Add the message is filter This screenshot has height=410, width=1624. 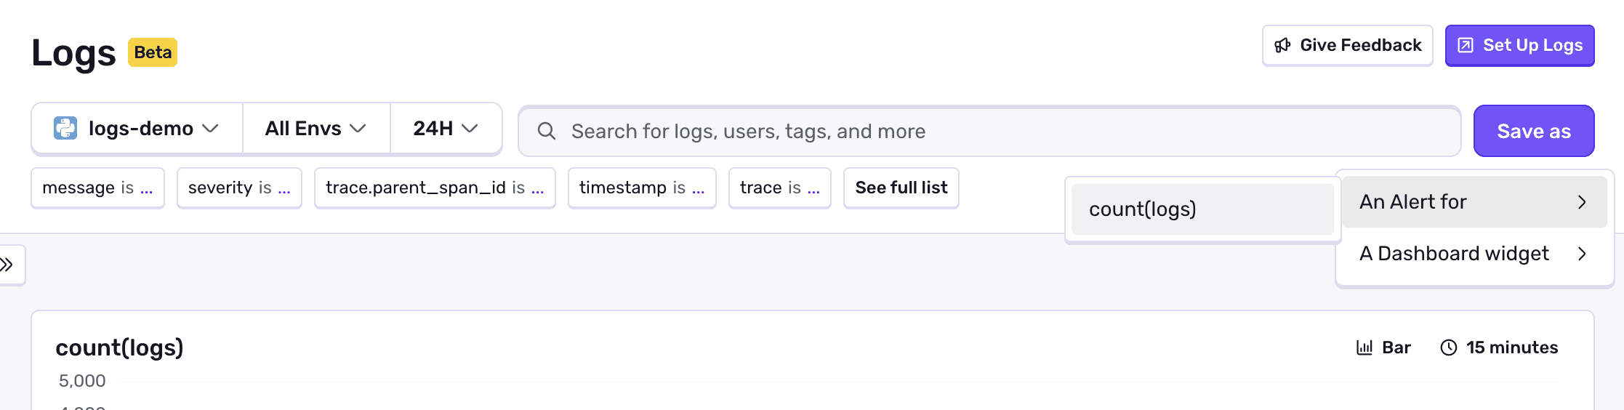97,188
